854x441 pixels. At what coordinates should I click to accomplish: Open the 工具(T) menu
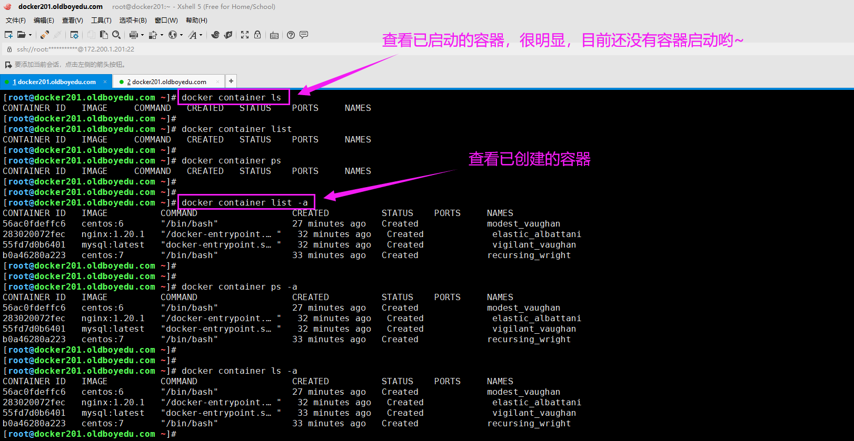[101, 20]
